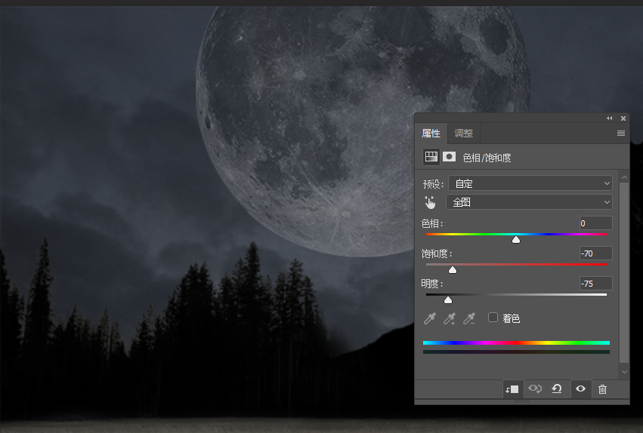Click the 色相/饱和度 title text
This screenshot has width=643, height=433.
pyautogui.click(x=487, y=158)
